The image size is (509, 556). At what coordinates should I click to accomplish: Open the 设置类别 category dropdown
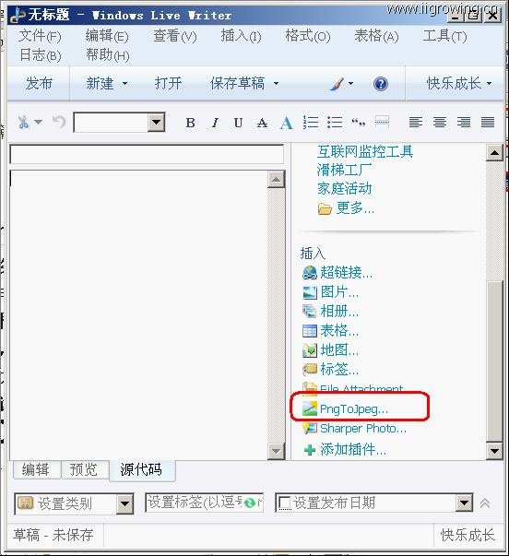coord(124,503)
